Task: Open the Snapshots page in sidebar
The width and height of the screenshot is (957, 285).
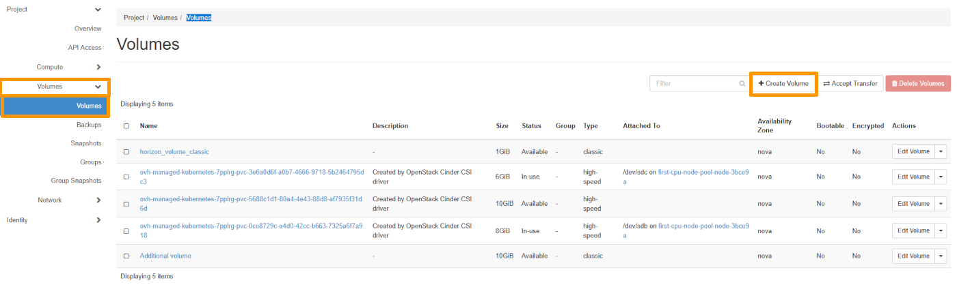Action: click(85, 143)
